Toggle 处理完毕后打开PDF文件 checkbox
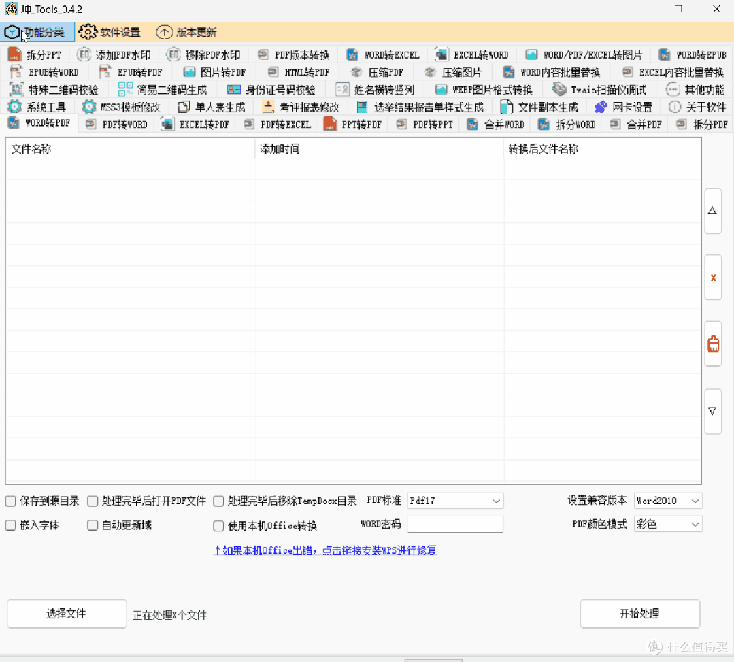The image size is (734, 662). (x=93, y=501)
